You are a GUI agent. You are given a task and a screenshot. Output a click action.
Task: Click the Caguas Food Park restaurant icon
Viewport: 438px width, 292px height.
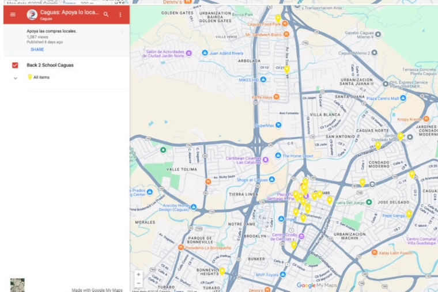[285, 24]
